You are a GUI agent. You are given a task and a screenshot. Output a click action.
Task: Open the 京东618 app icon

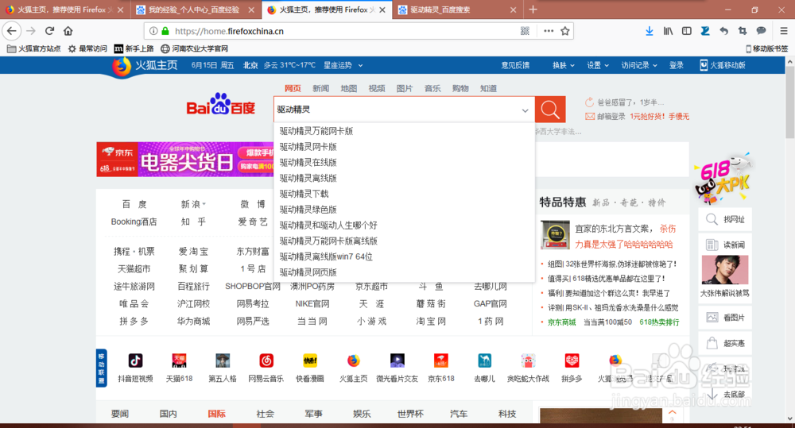(x=440, y=361)
